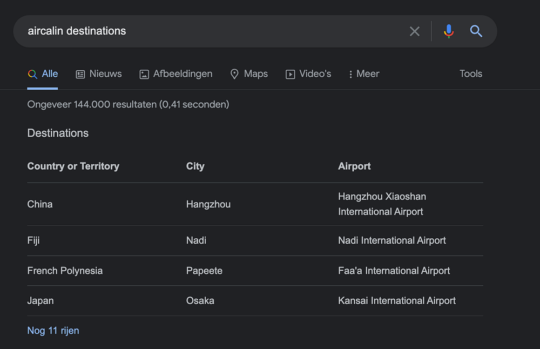The image size is (540, 349).
Task: Expand table with Nog 11 rijen
Action: point(53,330)
